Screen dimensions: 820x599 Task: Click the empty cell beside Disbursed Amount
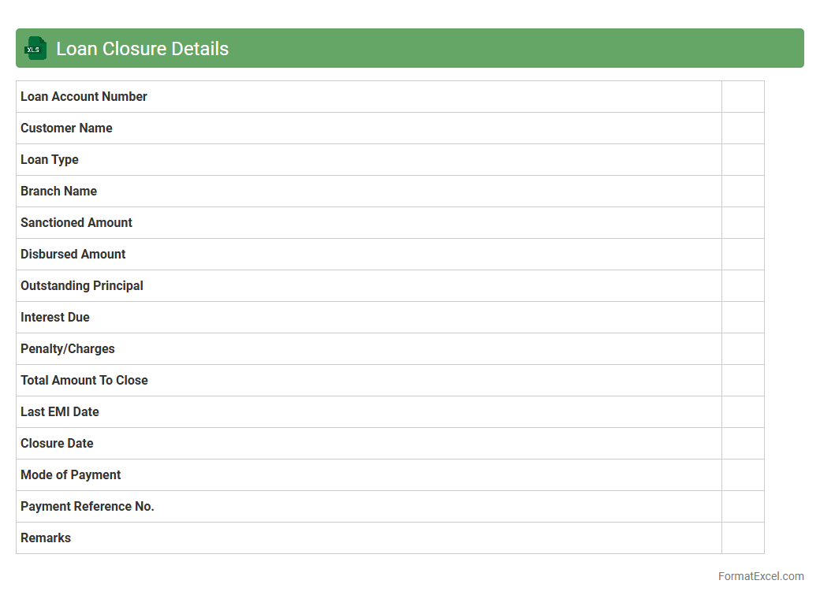coord(742,254)
